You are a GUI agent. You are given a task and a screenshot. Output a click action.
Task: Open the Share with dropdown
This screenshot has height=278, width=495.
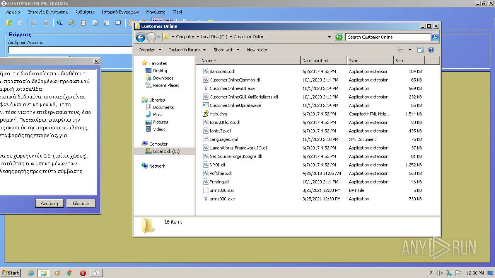[226, 50]
